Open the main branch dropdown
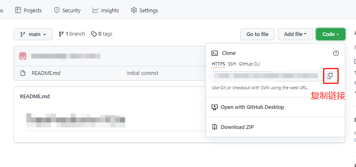The image size is (356, 167). click(x=33, y=34)
